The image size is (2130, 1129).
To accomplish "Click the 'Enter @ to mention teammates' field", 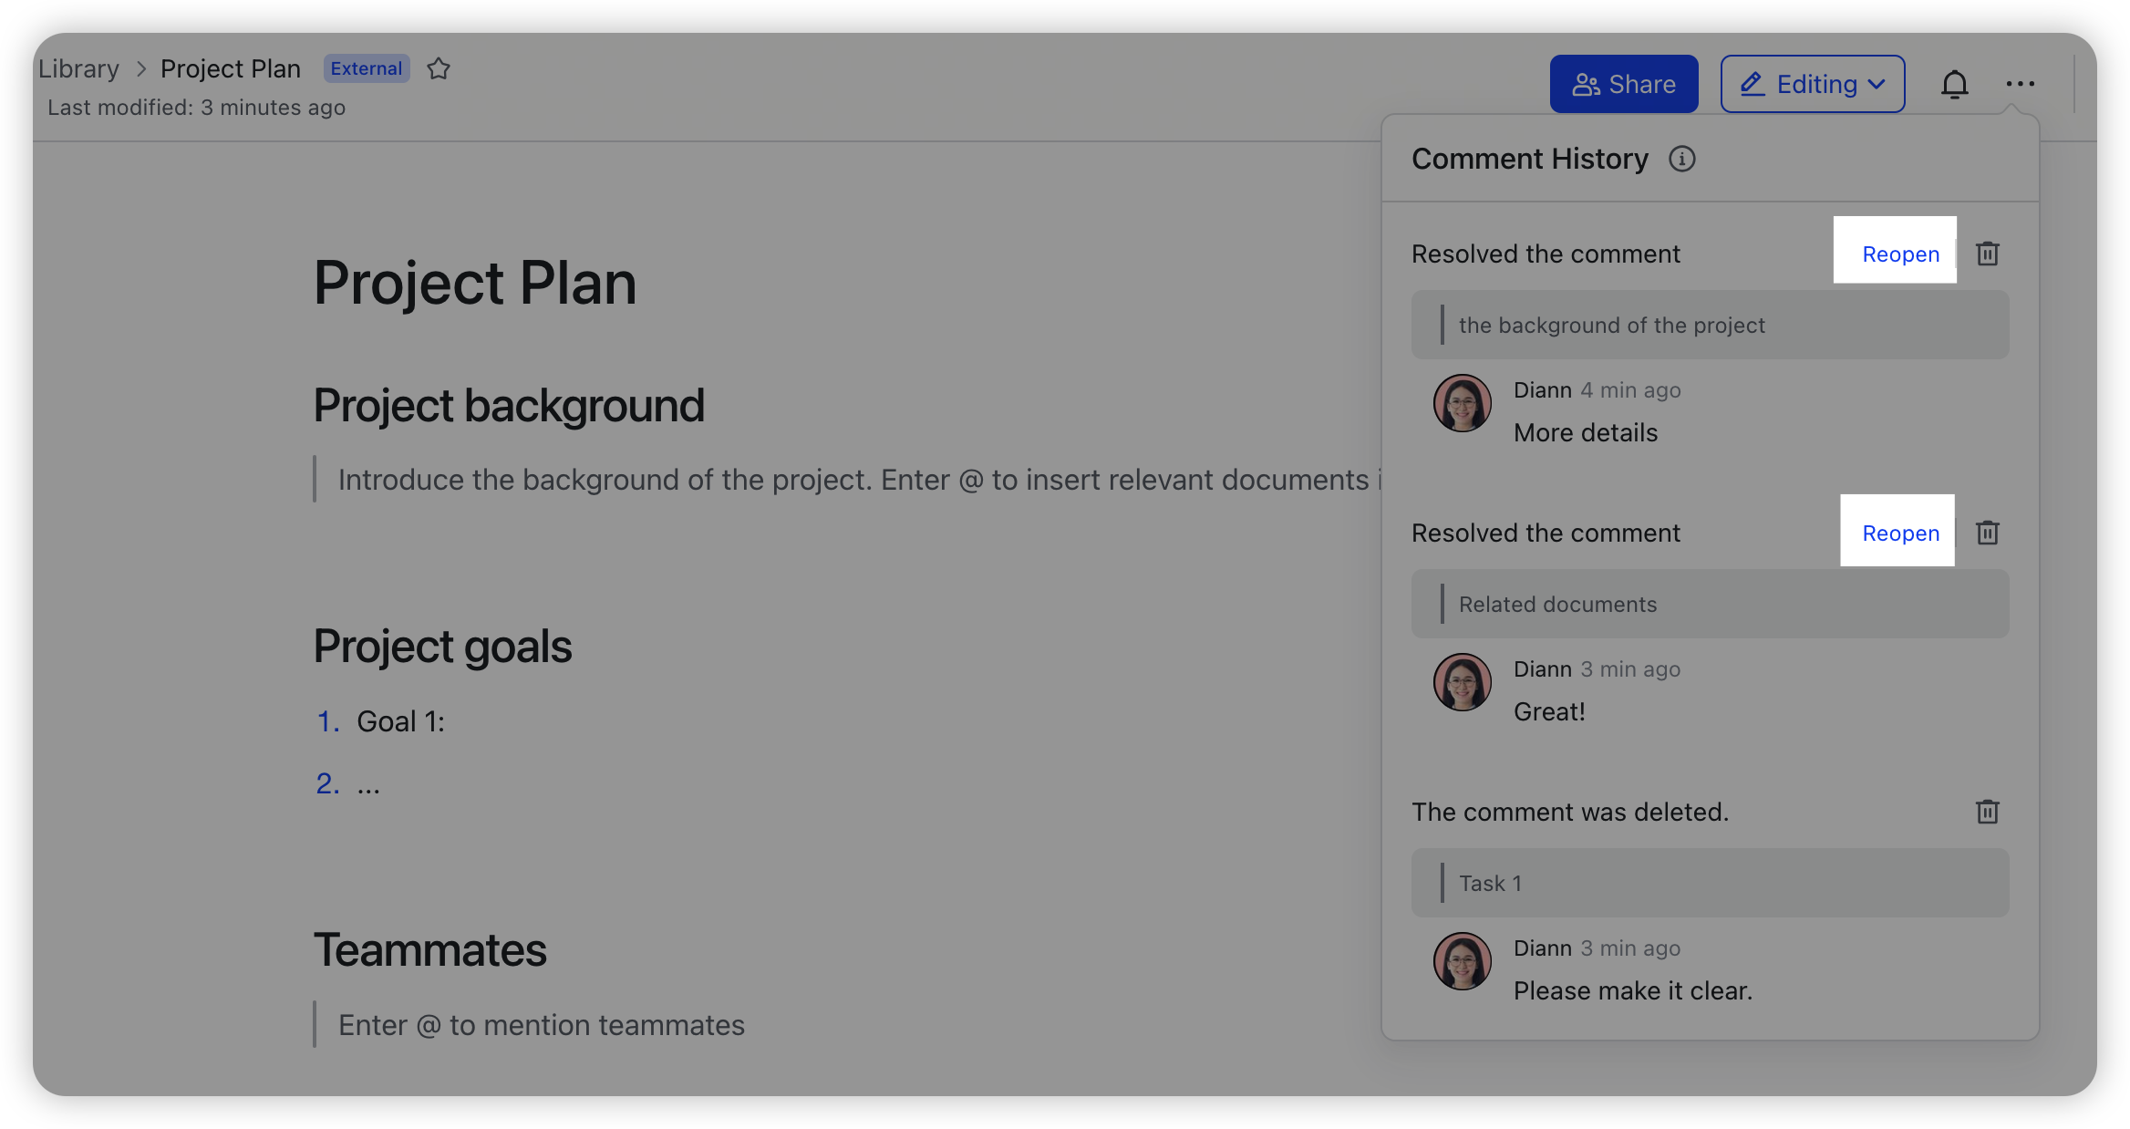I will [x=542, y=1025].
